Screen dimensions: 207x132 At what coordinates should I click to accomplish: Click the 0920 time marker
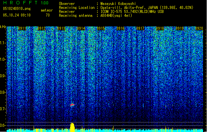tap(199, 28)
